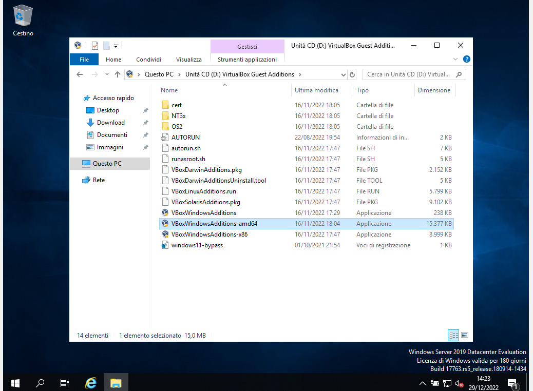Click the File Explorer taskbar button
The height and width of the screenshot is (391, 533).
coord(116,383)
